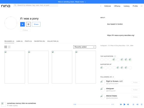Open the Recently added sort dropdown
This screenshot has width=144, height=108.
pos(85,47)
